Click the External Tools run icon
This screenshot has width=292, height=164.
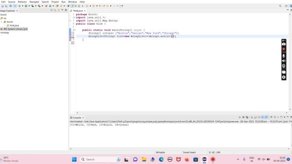39,6
